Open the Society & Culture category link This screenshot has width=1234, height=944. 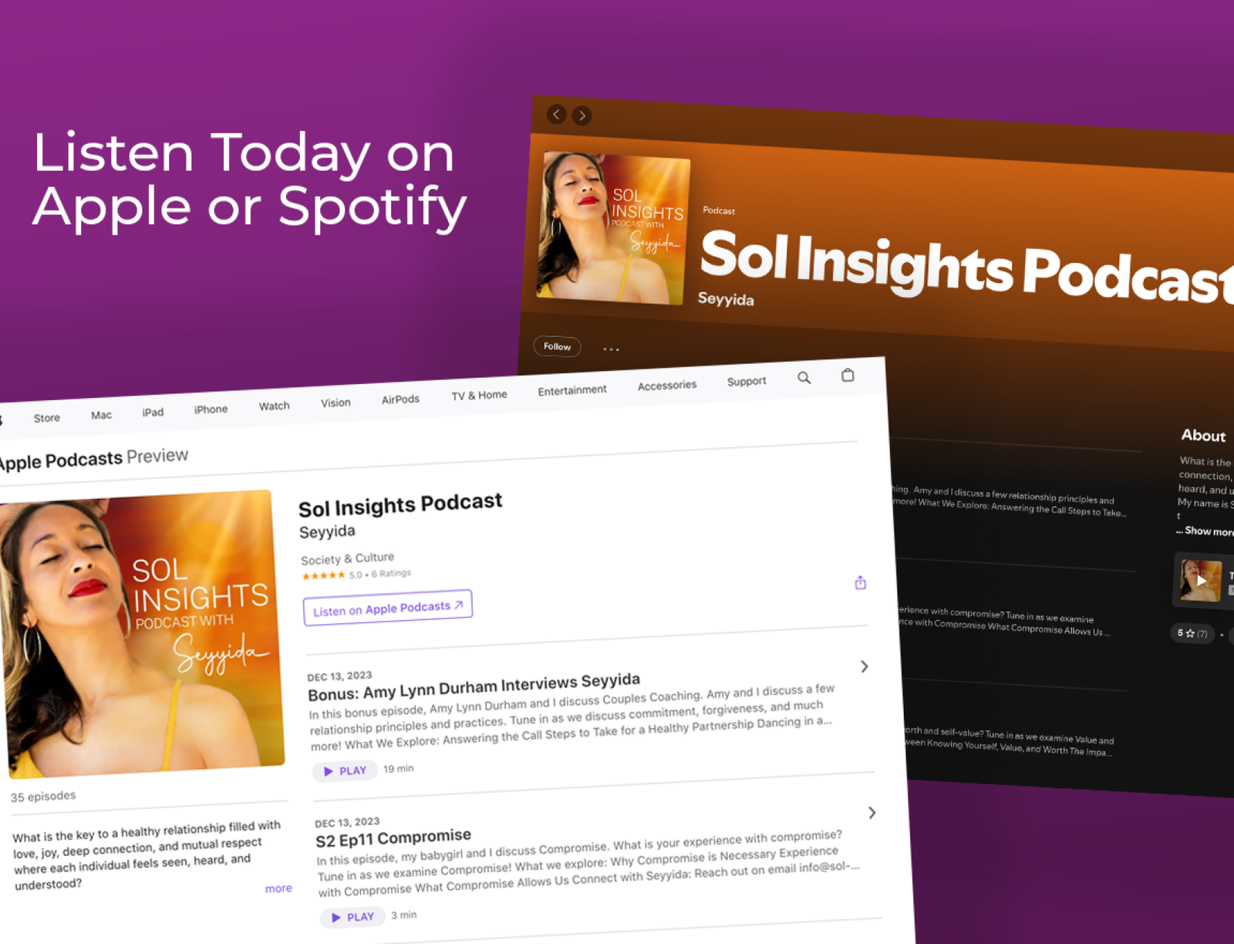347,558
